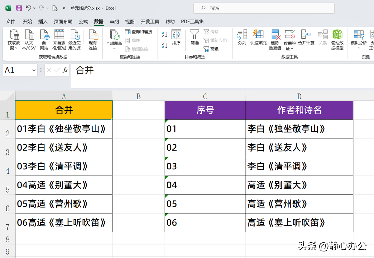
Task: Select the orange 合并 header cell
Action: [64, 110]
